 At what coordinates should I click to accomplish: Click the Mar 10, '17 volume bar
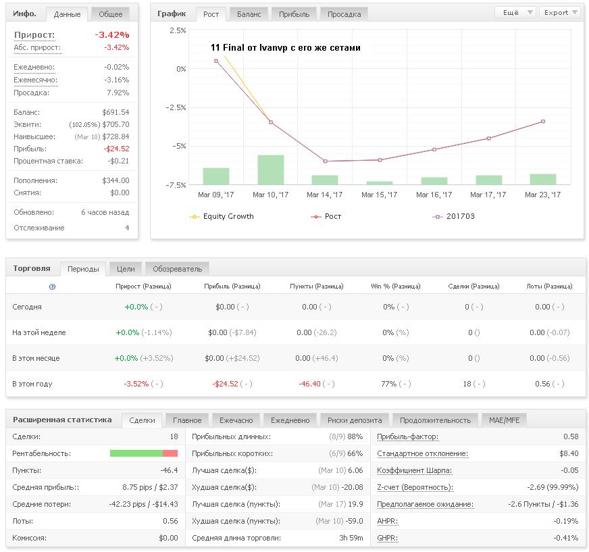tap(270, 170)
